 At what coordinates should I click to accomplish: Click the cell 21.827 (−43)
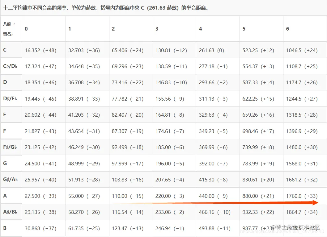pyautogui.click(x=44, y=131)
